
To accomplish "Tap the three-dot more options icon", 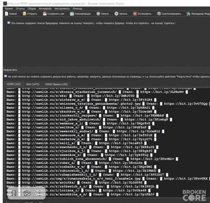I will [40, 193].
